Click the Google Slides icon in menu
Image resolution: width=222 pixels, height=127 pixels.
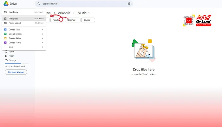click(x=5, y=38)
